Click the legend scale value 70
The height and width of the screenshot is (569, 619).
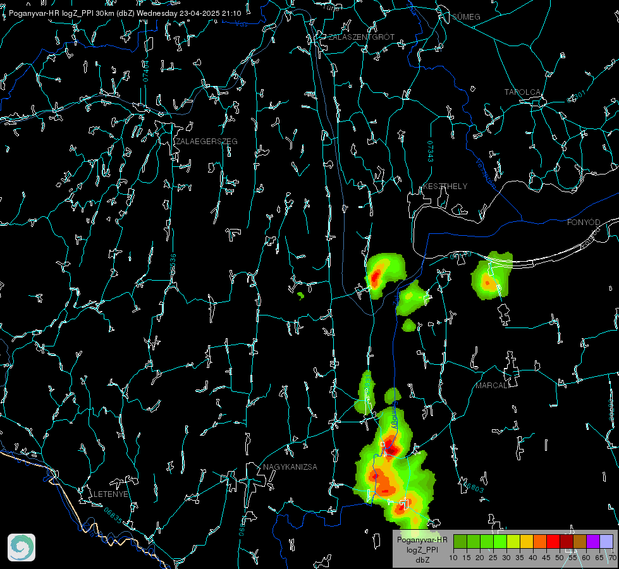point(612,558)
